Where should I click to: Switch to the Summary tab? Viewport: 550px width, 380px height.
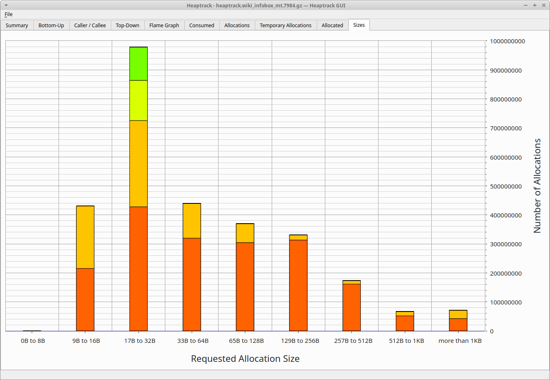(17, 25)
